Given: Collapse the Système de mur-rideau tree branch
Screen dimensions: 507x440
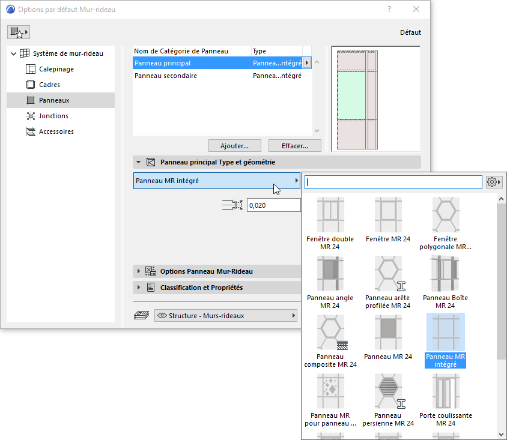Looking at the screenshot, I should 13,53.
